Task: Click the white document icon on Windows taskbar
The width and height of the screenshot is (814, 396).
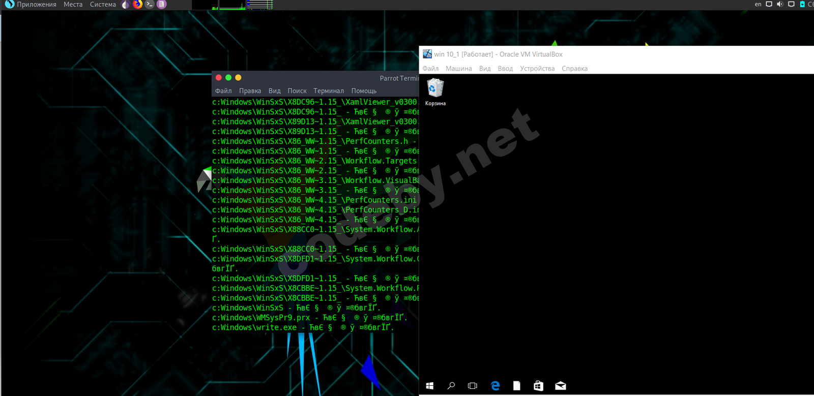Action: tap(517, 386)
